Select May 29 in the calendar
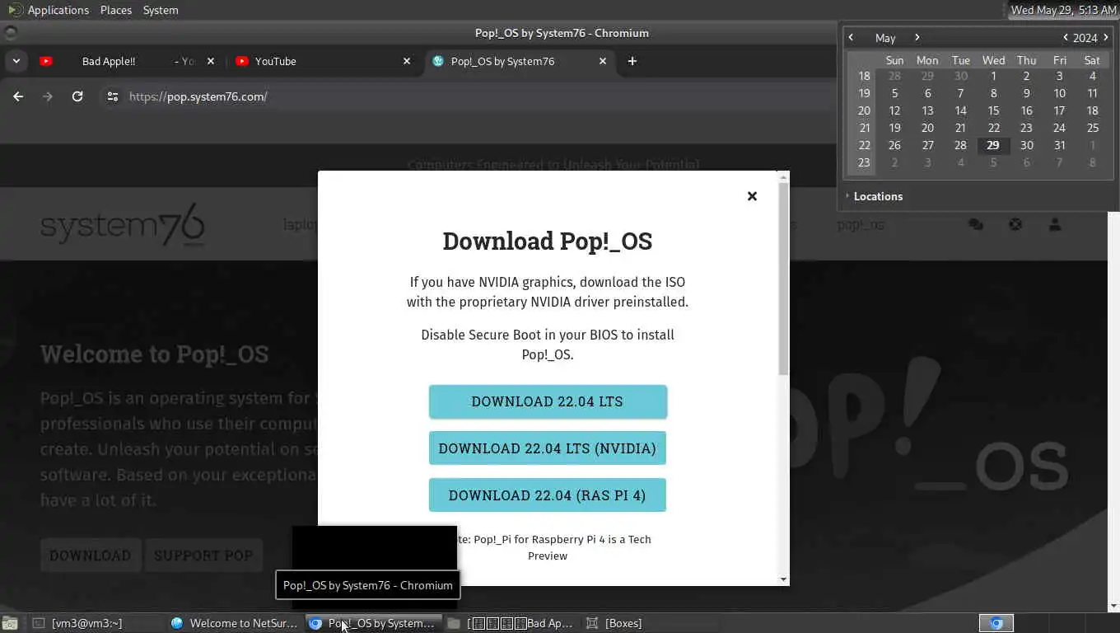 [x=993, y=145]
